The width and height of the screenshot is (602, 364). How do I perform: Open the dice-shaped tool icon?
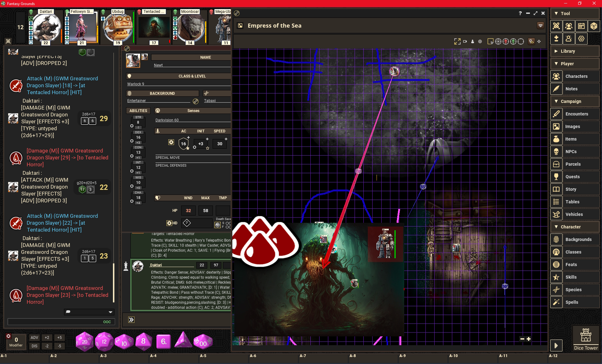click(594, 26)
